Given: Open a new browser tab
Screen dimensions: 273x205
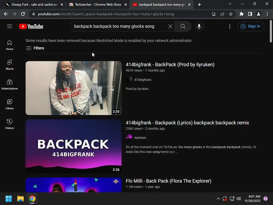Looking at the screenshot, I should [199, 5].
